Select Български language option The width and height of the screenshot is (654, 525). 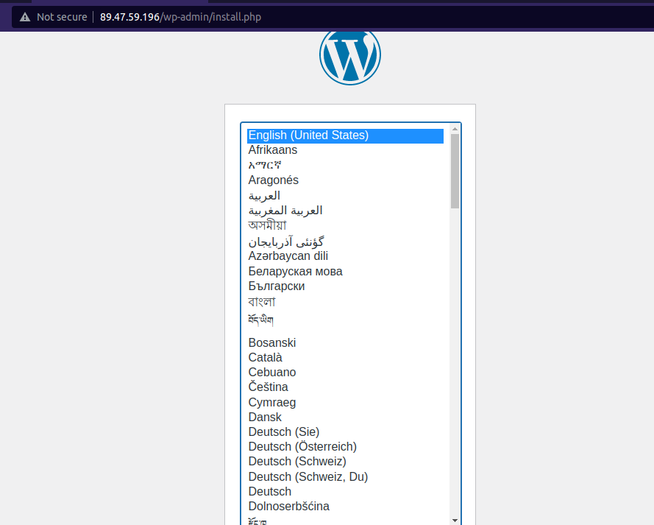pos(345,286)
